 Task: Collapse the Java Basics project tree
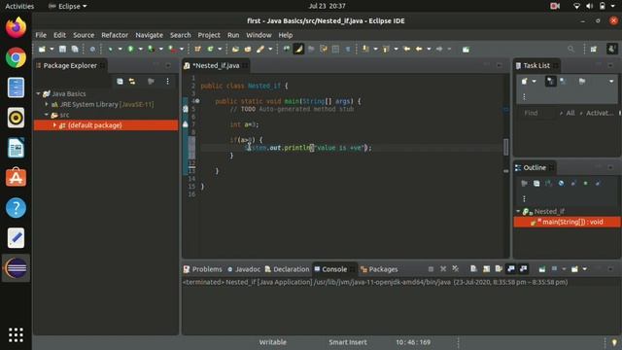coord(39,94)
